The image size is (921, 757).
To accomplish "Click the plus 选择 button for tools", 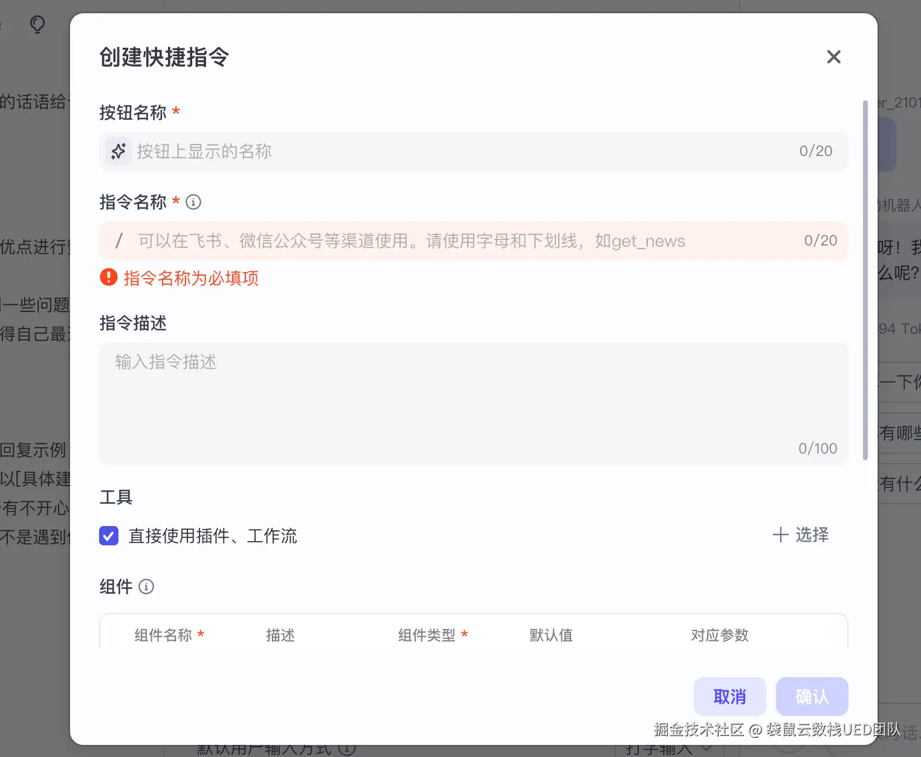I will [801, 535].
